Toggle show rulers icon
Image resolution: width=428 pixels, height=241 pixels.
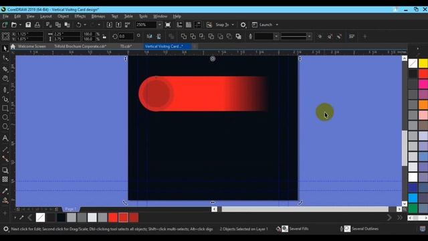tap(179, 25)
